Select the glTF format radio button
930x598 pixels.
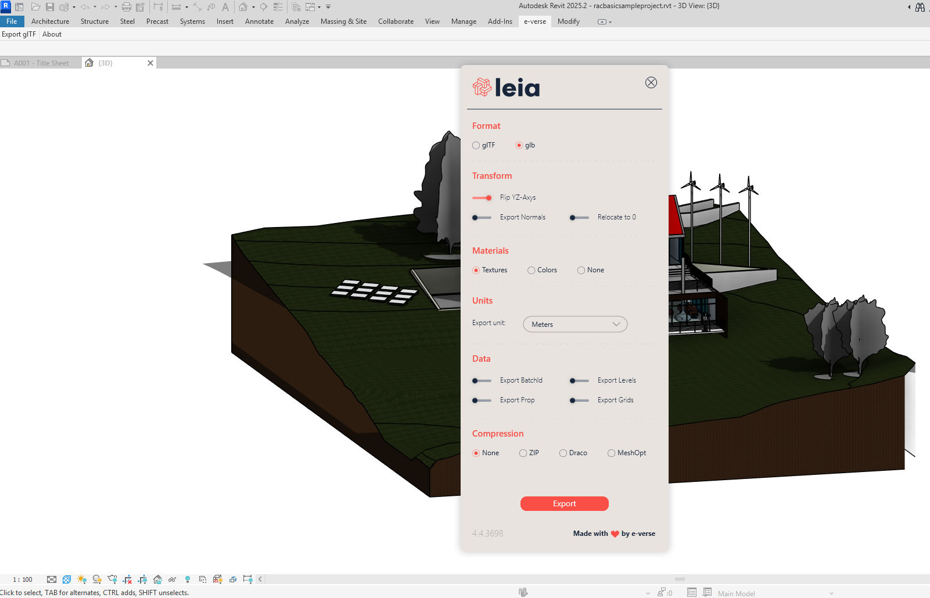pos(476,145)
